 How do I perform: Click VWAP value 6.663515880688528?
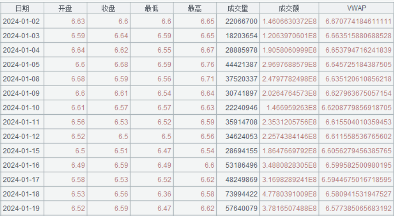[359, 36]
